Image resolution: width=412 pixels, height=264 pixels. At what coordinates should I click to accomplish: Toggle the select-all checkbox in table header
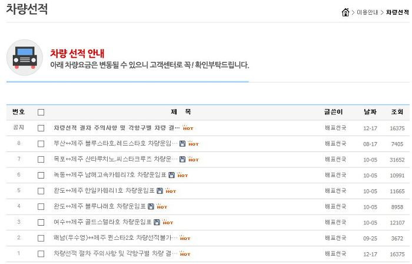pos(41,113)
